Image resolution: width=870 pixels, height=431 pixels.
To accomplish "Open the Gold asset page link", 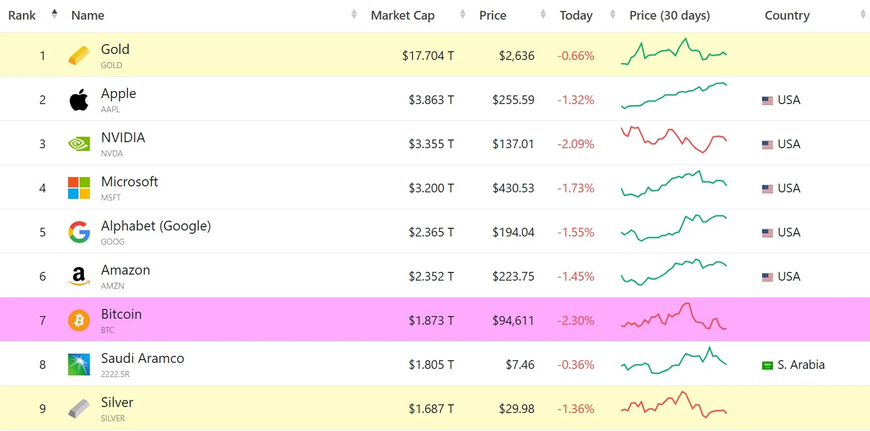I will click(x=115, y=49).
